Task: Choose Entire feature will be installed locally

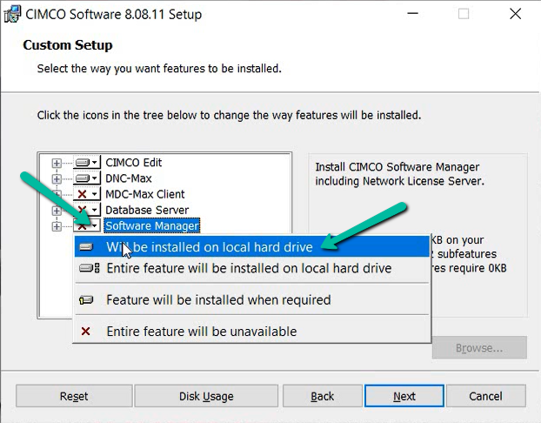Action: (252, 268)
